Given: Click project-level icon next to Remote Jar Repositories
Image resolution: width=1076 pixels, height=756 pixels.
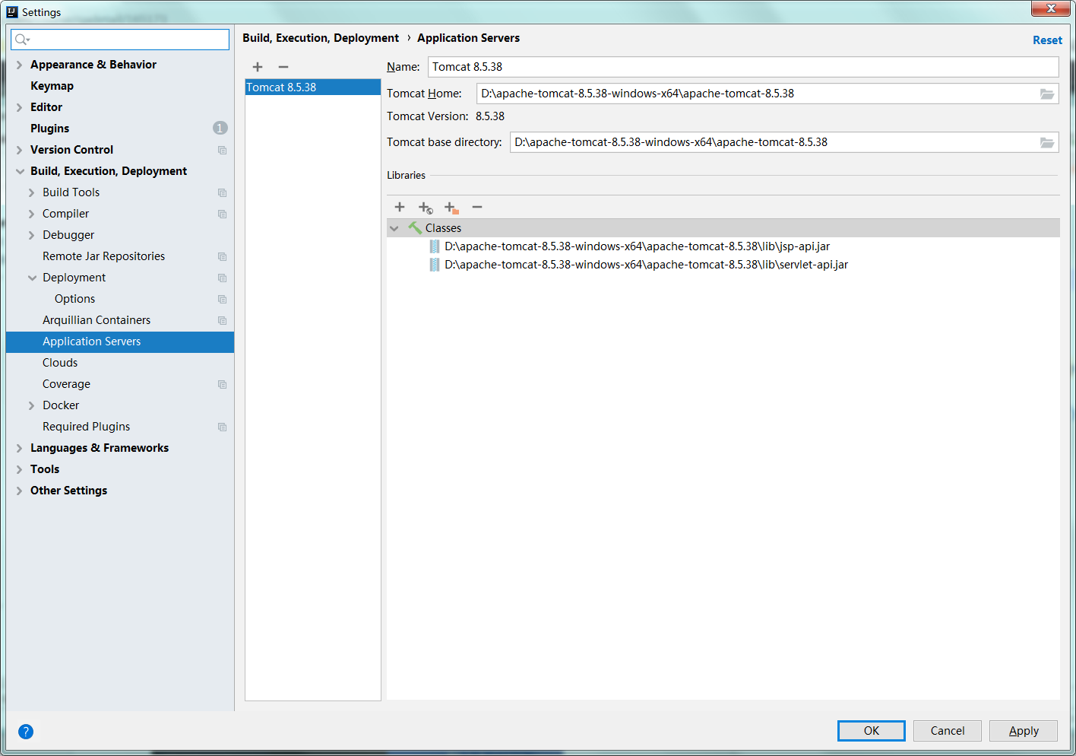Looking at the screenshot, I should tap(222, 256).
